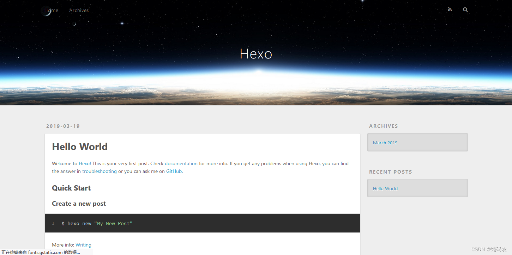Click the search magnifier icon

tap(465, 10)
